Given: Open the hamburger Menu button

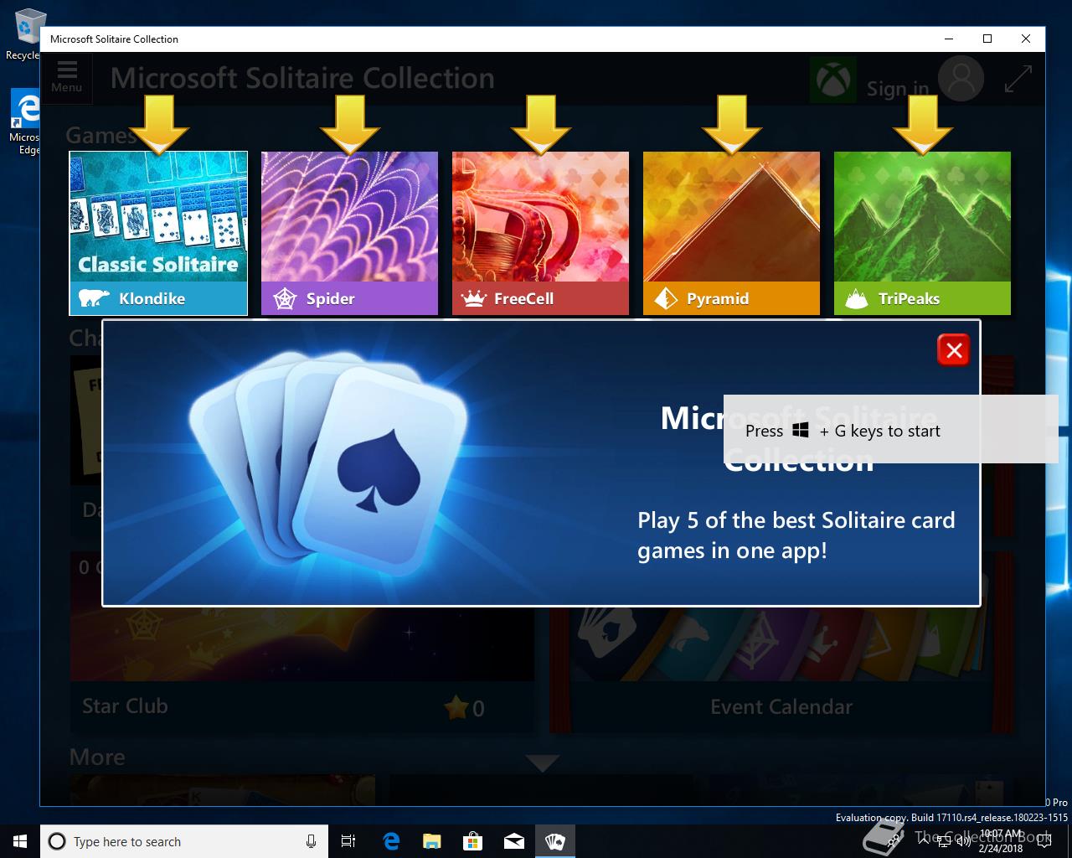Looking at the screenshot, I should (x=67, y=77).
